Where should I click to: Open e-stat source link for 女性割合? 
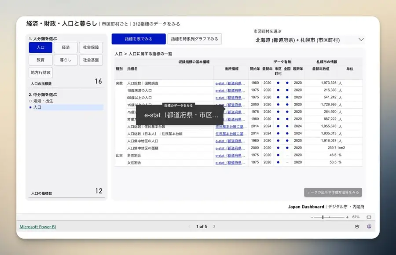[x=230, y=163]
